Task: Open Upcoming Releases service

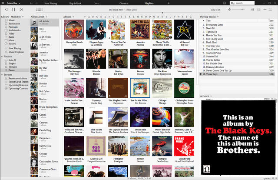Action: coord(18,85)
